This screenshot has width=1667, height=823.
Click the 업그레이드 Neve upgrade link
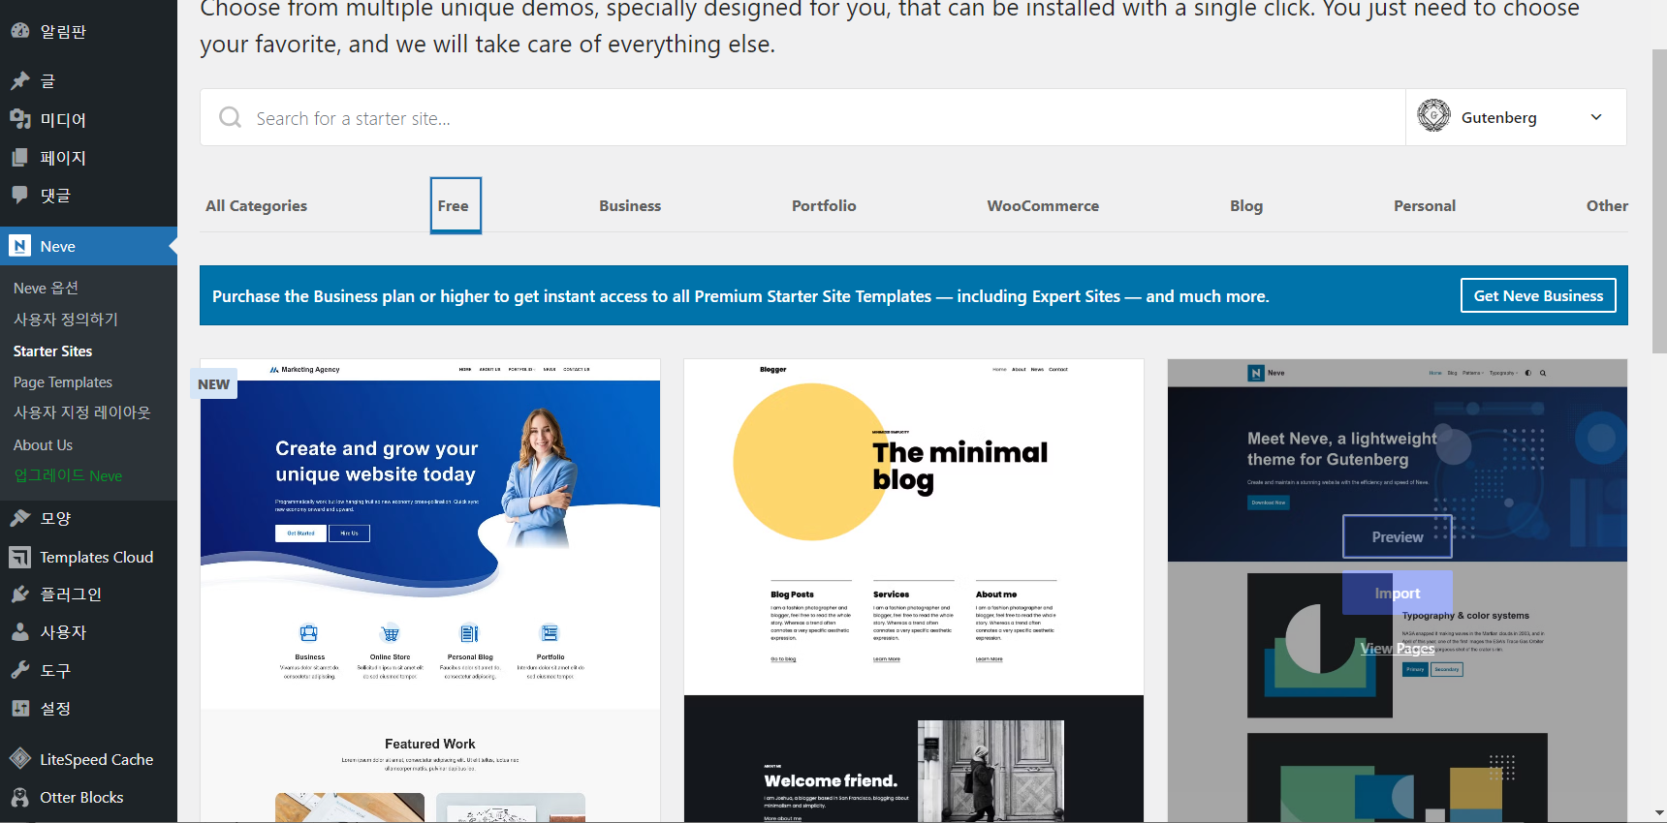(x=68, y=475)
